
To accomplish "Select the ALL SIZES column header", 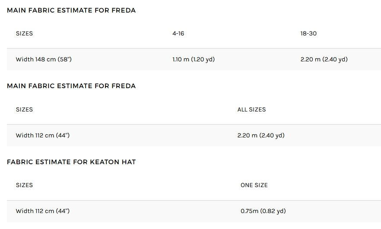I will tap(252, 109).
